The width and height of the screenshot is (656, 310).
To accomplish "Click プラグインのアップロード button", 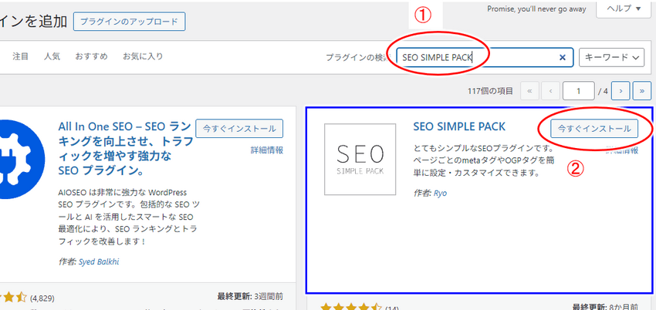I will coord(130,22).
